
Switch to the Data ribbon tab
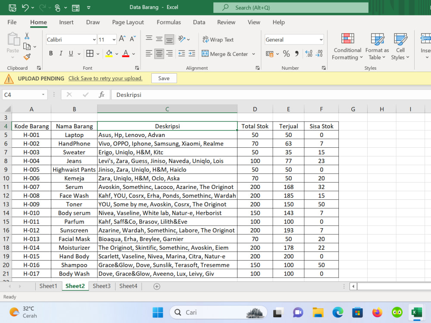[x=199, y=22]
